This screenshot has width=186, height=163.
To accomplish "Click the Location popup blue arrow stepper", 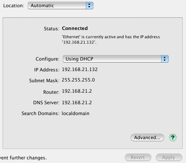I will tap(89, 5).
